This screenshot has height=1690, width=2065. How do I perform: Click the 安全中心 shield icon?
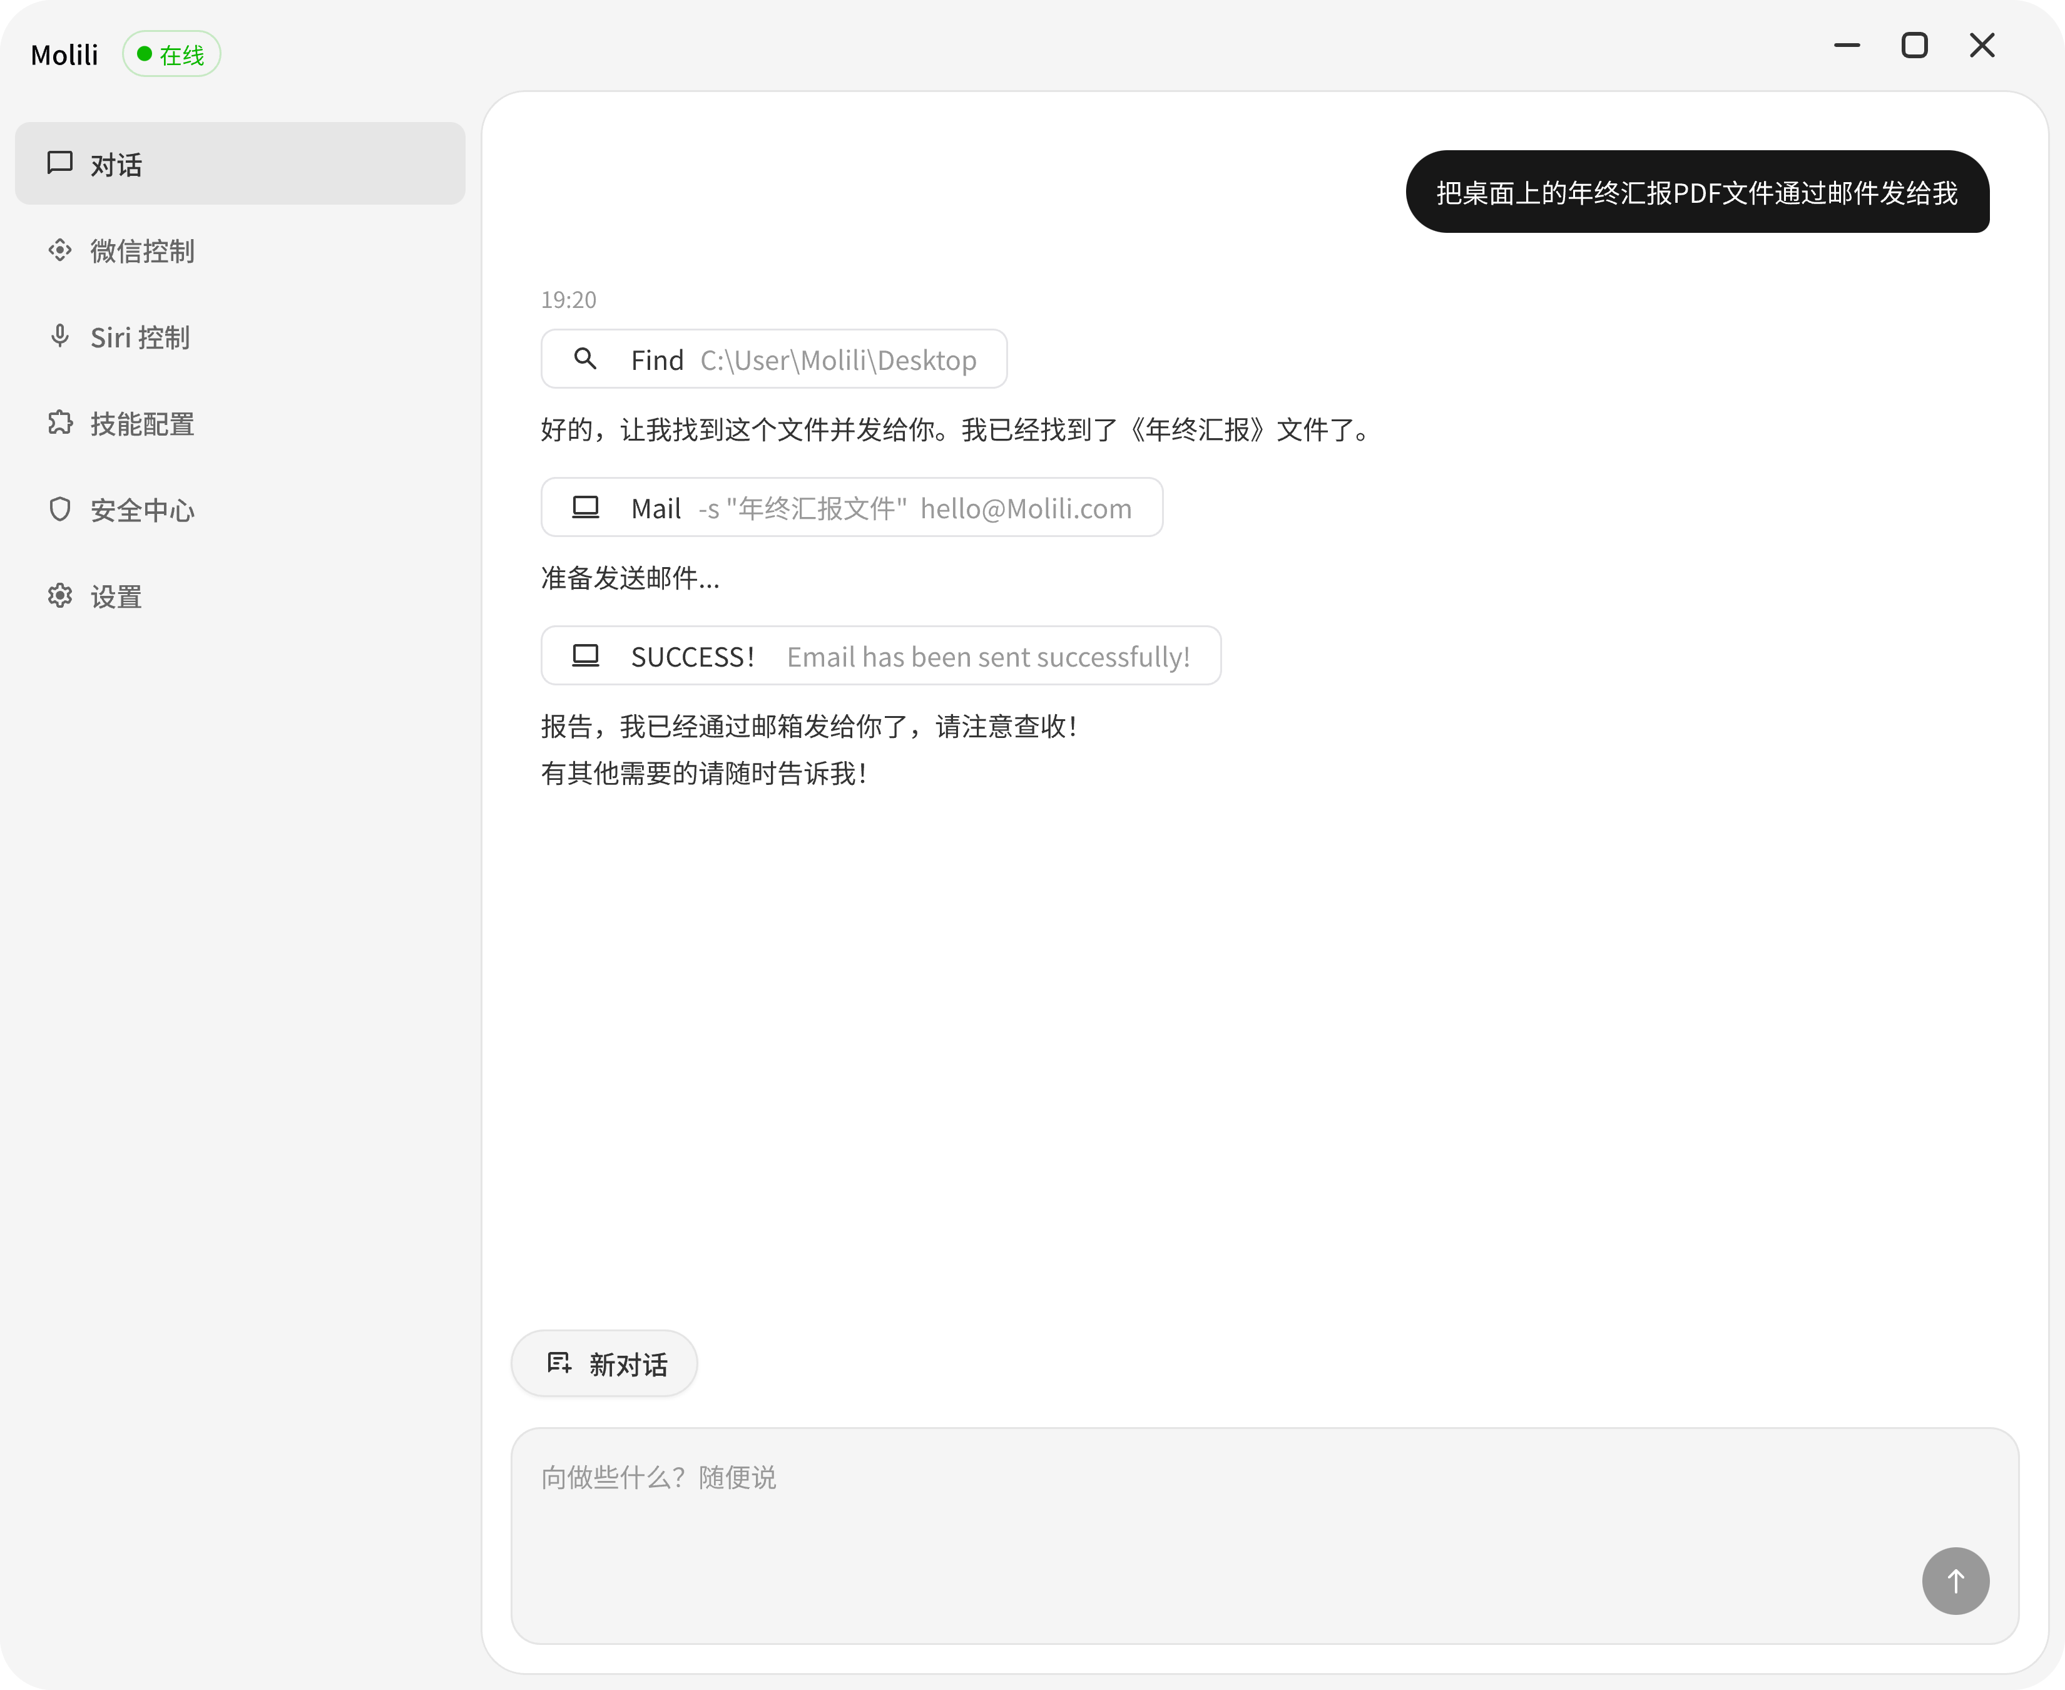coord(60,509)
